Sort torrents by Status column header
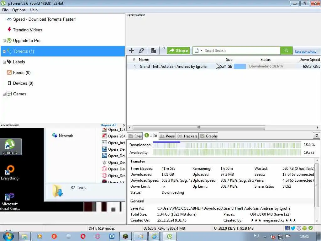The height and width of the screenshot is (241, 321). click(265, 60)
